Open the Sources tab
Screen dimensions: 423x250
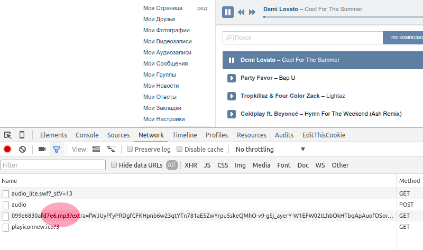pos(118,135)
